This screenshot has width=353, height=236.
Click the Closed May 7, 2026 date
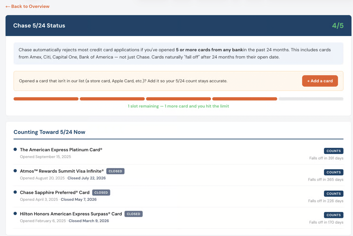(79, 199)
